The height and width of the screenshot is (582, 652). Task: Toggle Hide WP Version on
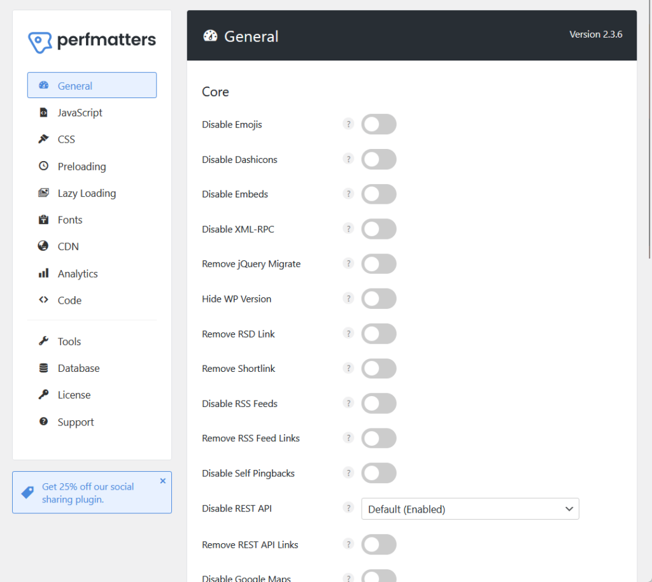click(x=379, y=299)
